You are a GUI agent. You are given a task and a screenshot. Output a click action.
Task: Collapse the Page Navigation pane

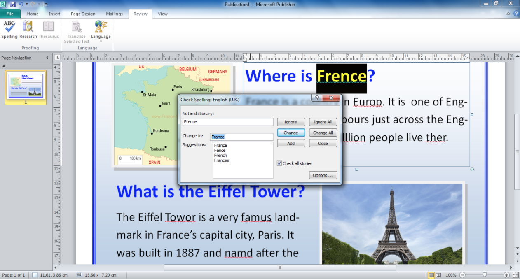(x=47, y=58)
